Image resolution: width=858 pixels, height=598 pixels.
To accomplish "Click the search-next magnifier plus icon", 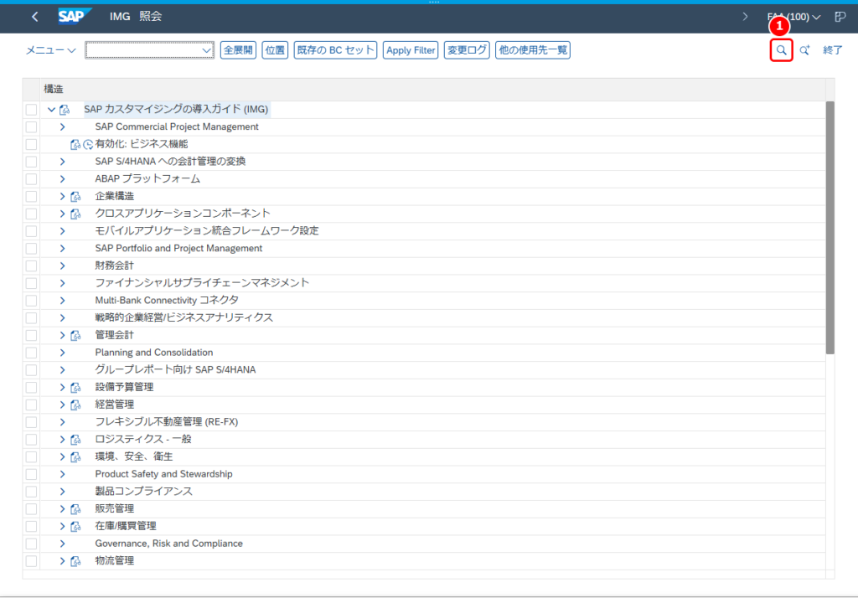I will click(804, 50).
